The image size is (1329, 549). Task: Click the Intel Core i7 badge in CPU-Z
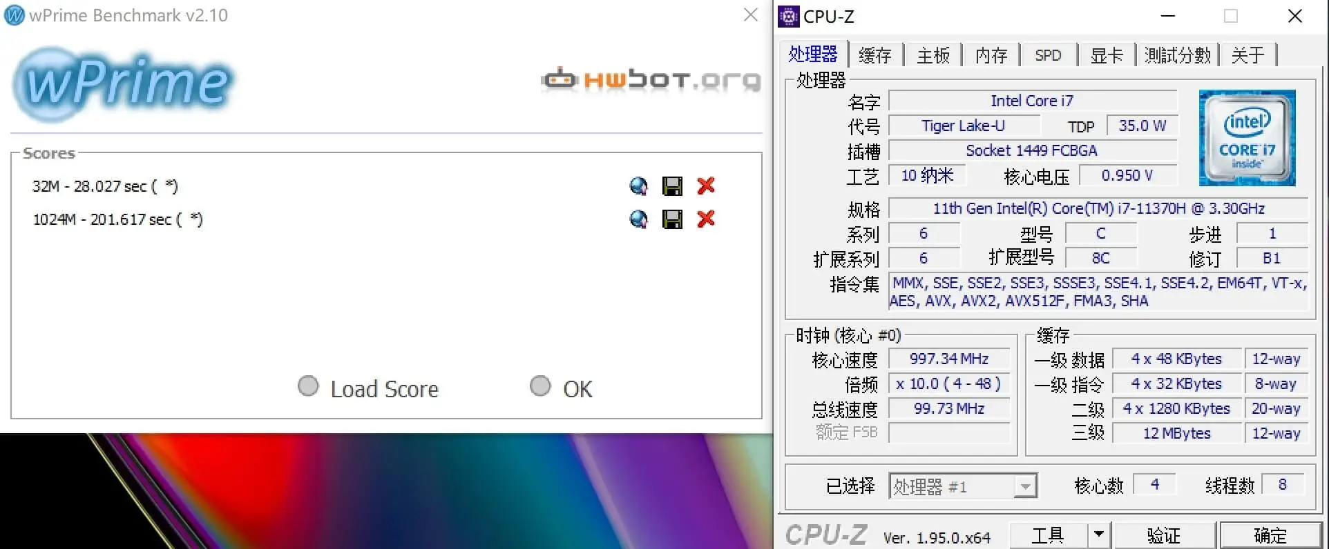[x=1247, y=138]
